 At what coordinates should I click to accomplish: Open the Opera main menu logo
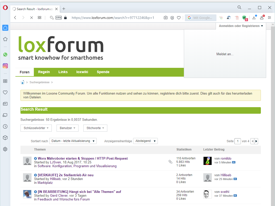coord(5,8)
